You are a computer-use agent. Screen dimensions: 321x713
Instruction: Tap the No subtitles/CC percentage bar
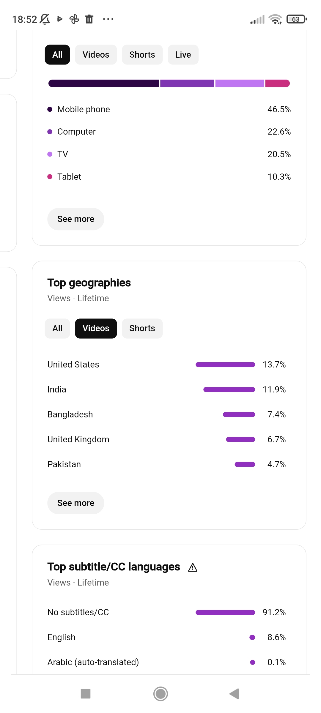click(x=225, y=612)
